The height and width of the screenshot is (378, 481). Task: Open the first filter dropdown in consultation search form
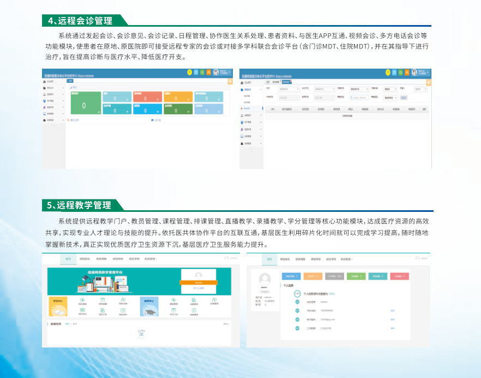pos(288,89)
